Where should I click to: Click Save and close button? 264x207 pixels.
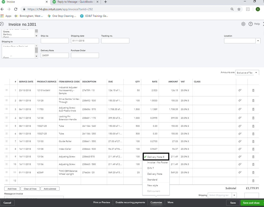(x=251, y=203)
